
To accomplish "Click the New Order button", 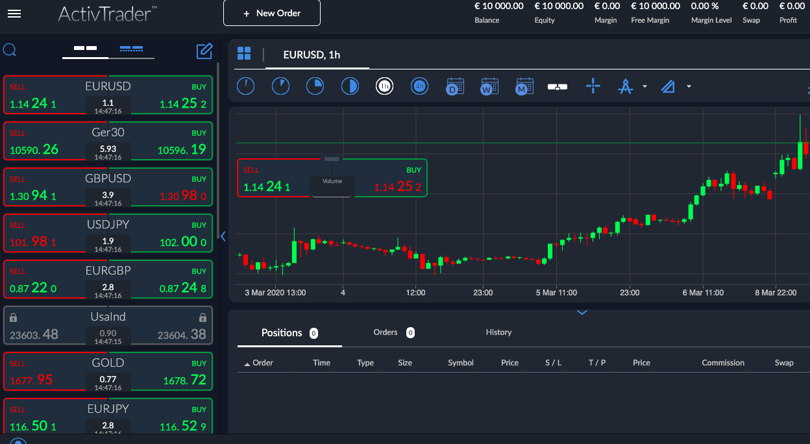I will click(x=271, y=13).
